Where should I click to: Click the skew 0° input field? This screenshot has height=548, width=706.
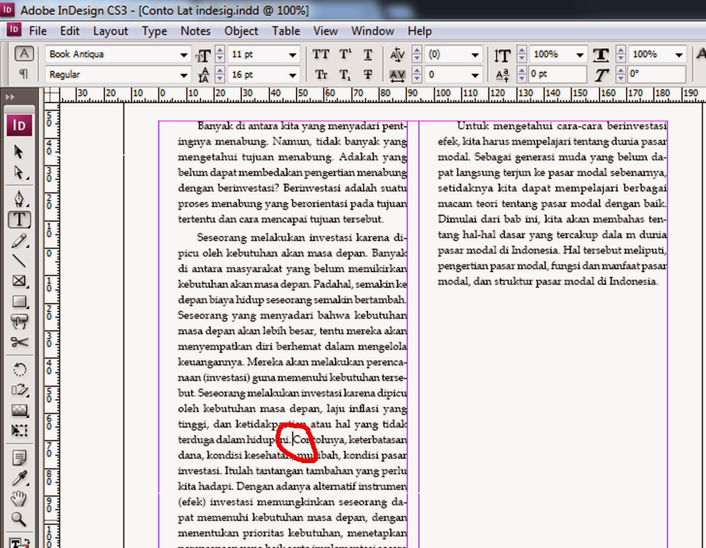pyautogui.click(x=657, y=74)
